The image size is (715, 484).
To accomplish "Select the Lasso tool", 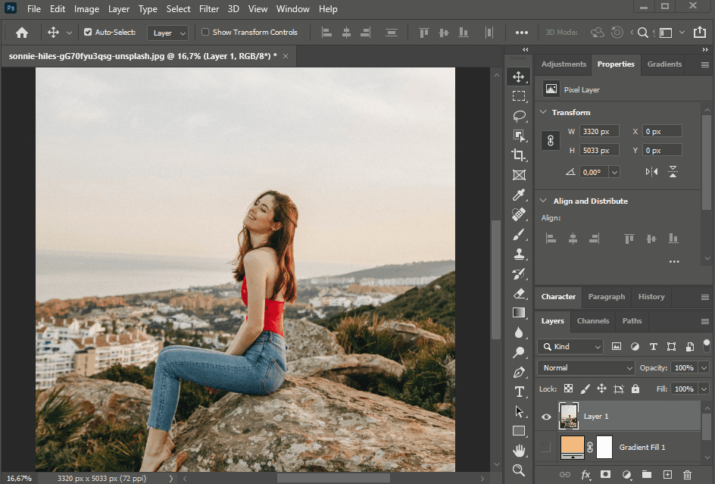I will coord(519,116).
